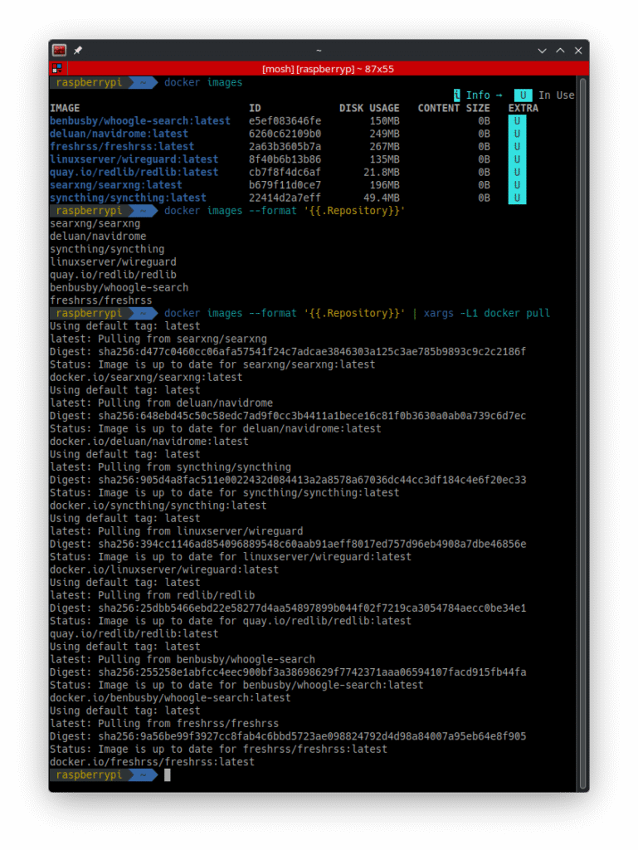
Task: Click the IMAGE column header
Action: [65, 108]
